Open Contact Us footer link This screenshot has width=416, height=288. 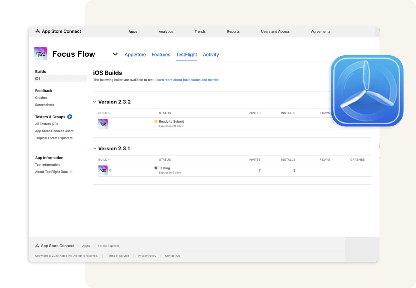coord(172,256)
